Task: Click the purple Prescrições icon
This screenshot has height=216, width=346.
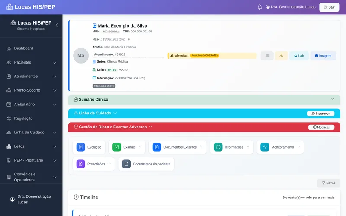Action: (x=81, y=164)
